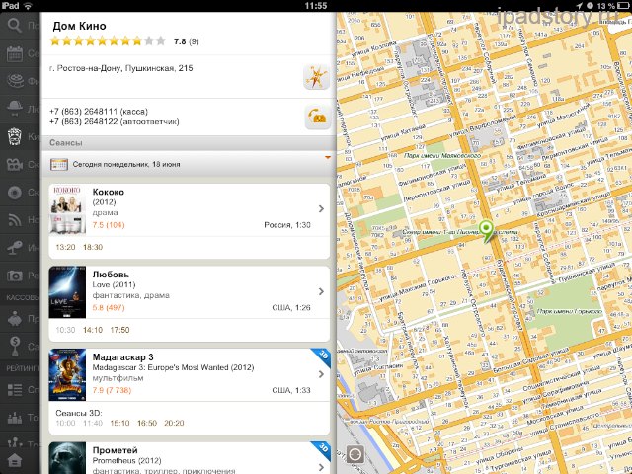Tap the Мадагаскар 3 title text
The width and height of the screenshot is (632, 474).
click(x=122, y=357)
